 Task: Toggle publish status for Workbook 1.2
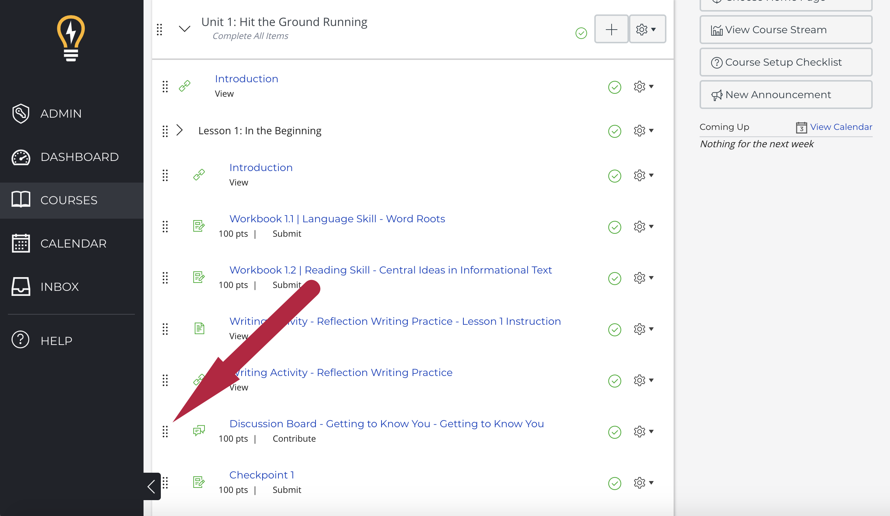coord(614,278)
